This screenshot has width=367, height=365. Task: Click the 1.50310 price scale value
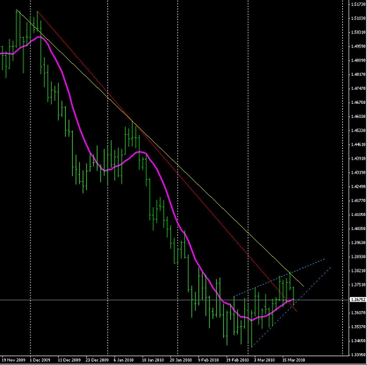point(358,32)
